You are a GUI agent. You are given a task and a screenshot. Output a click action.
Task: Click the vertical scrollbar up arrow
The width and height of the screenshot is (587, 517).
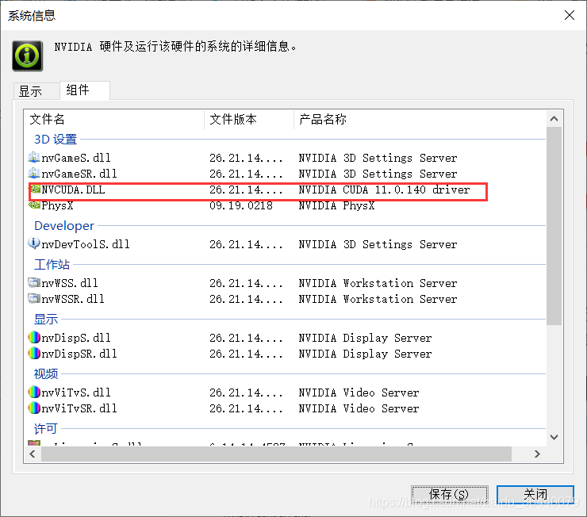pyautogui.click(x=554, y=119)
